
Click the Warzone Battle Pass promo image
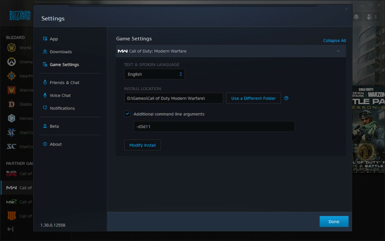(x=368, y=129)
